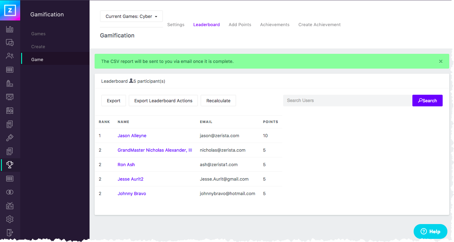Focus the Search Users input field

pyautogui.click(x=348, y=101)
